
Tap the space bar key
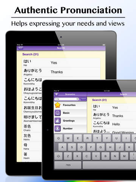click(x=109, y=165)
